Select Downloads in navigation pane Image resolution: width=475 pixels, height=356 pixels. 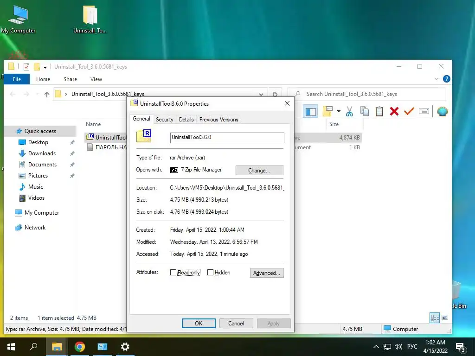click(42, 153)
